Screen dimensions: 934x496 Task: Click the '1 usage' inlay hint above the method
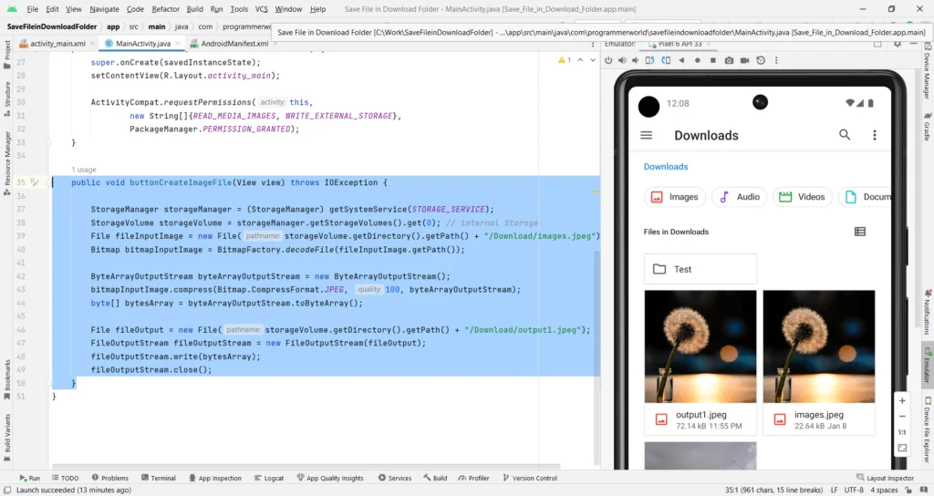83,170
